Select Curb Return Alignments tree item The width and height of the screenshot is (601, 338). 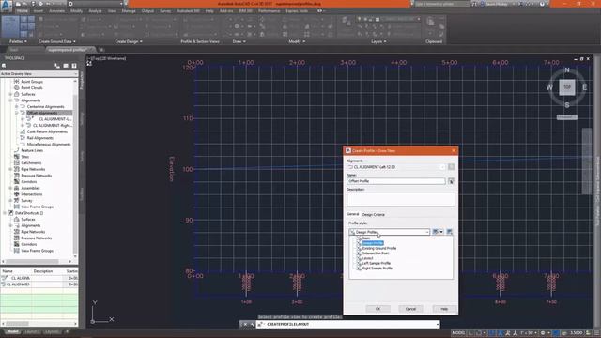tap(47, 131)
